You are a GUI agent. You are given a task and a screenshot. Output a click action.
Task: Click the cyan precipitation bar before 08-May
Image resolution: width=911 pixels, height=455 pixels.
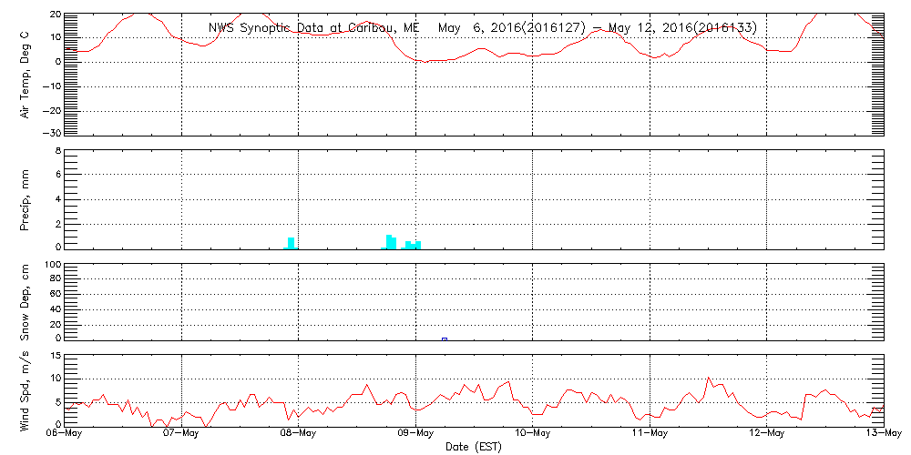click(x=292, y=243)
